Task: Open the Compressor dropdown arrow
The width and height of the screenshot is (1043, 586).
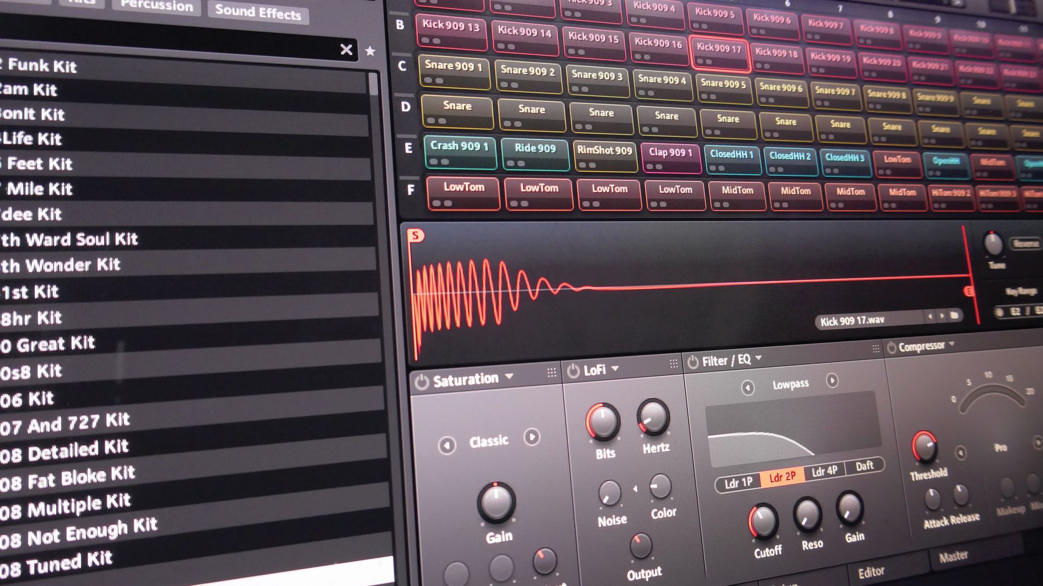Action: click(951, 344)
